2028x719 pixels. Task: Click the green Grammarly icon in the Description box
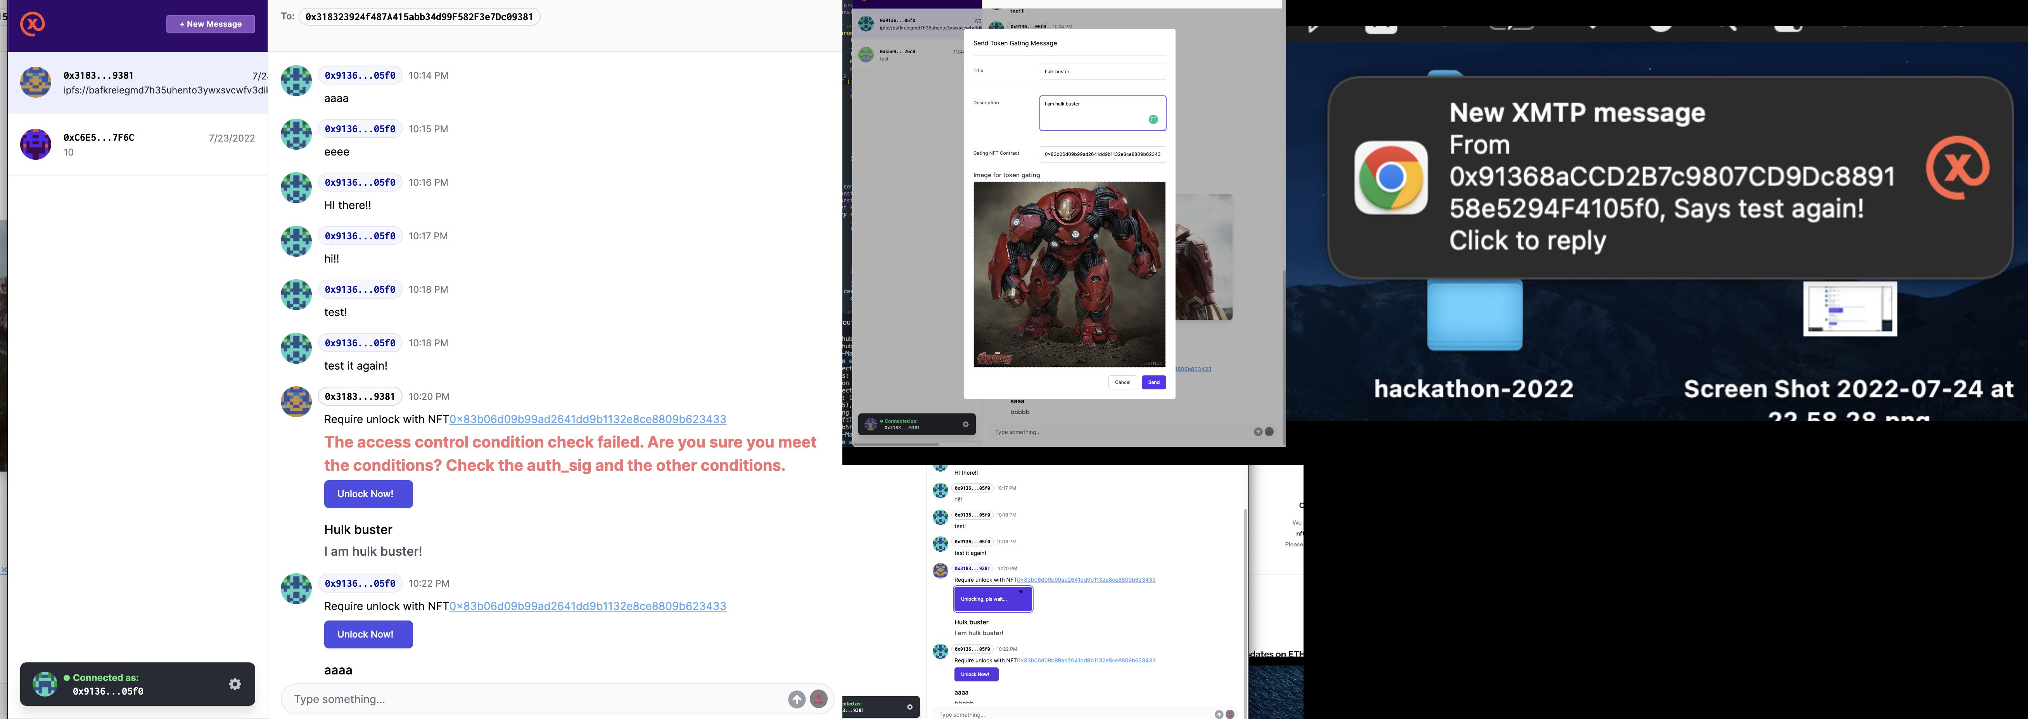pyautogui.click(x=1153, y=120)
